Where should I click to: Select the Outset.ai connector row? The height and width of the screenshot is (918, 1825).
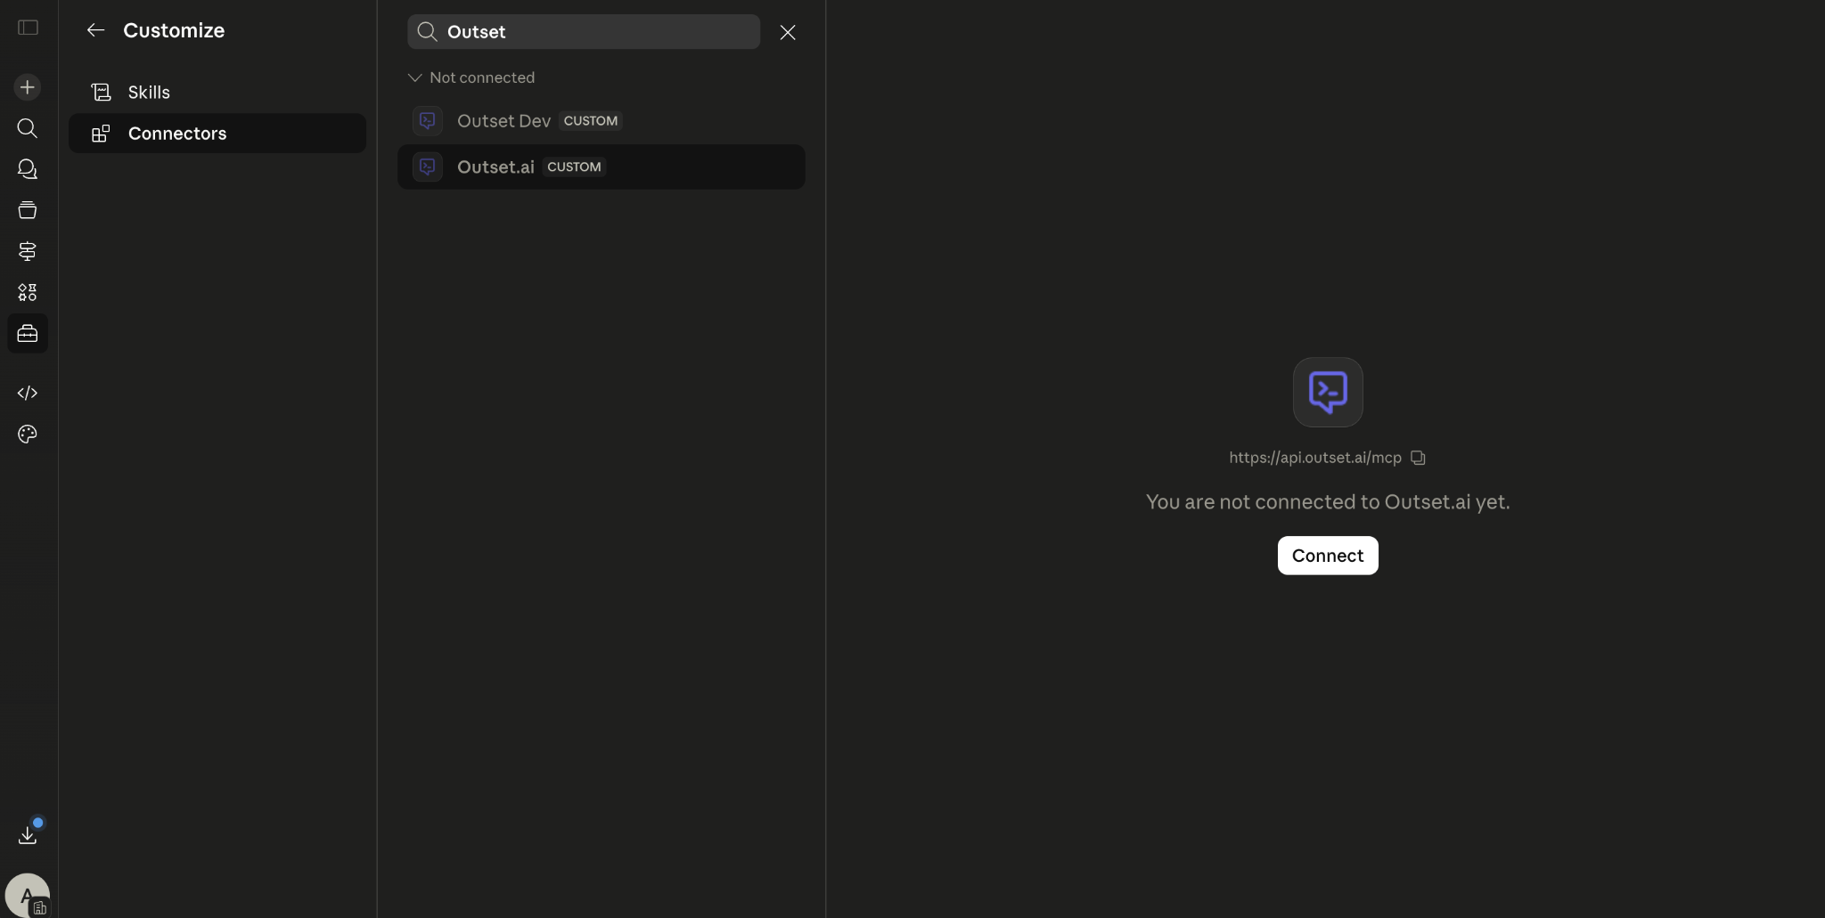click(x=602, y=167)
